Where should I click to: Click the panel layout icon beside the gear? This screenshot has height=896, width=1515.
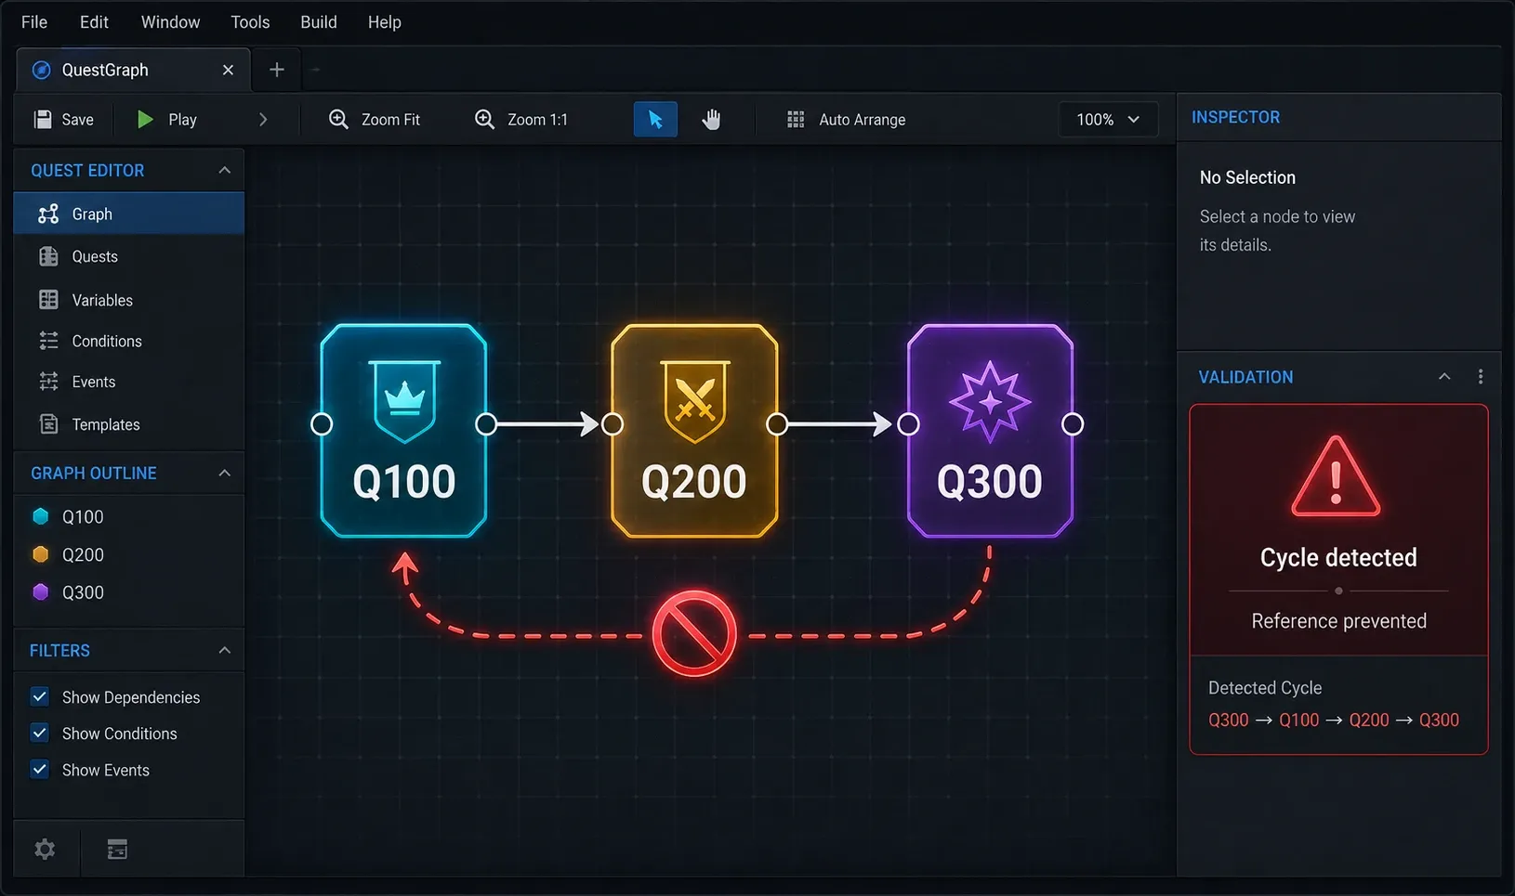pyautogui.click(x=117, y=849)
